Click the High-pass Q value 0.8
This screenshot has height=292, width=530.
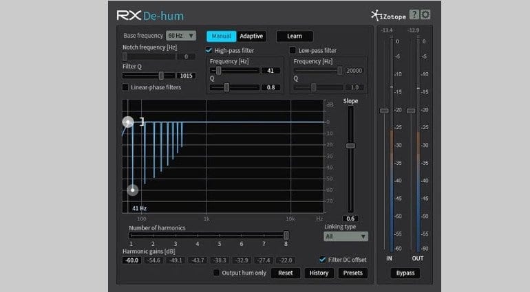271,87
